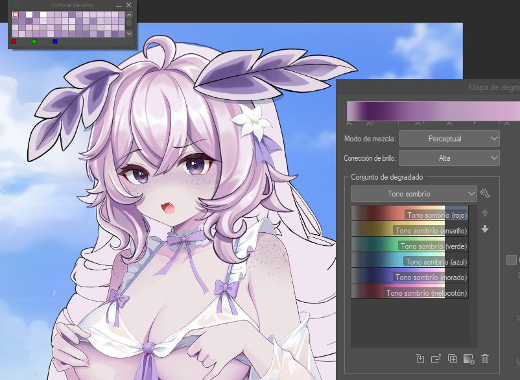Viewport: 520px width, 380px height.
Task: Select the Tono sombrío (melocotón) gradient
Action: tap(410, 291)
